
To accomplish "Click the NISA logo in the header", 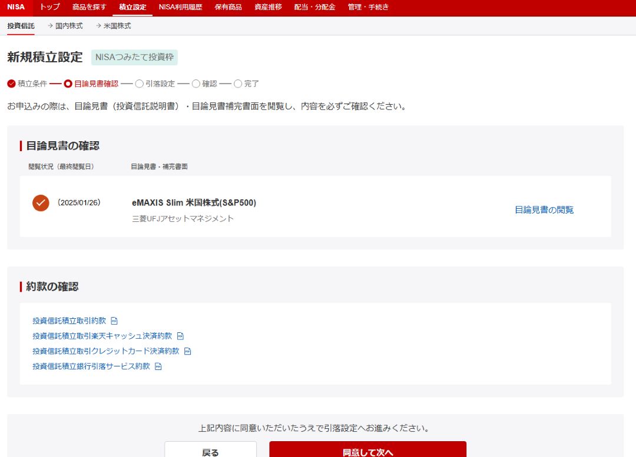I will pyautogui.click(x=15, y=7).
